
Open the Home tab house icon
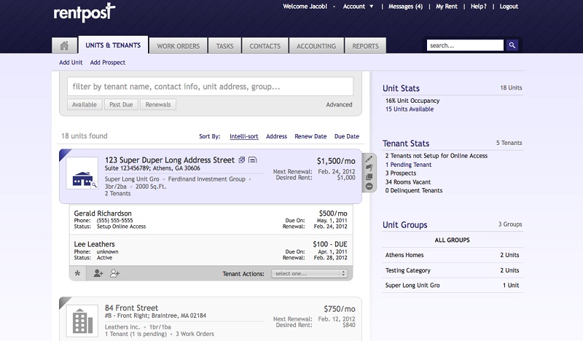[x=64, y=46]
